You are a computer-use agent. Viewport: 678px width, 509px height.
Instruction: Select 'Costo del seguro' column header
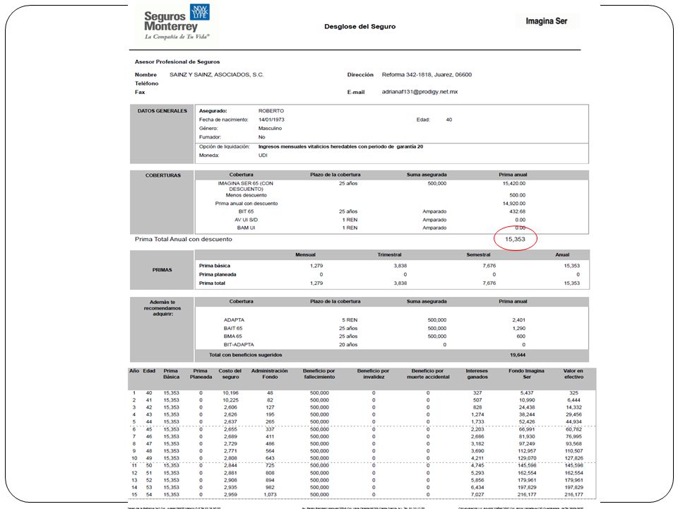click(230, 374)
